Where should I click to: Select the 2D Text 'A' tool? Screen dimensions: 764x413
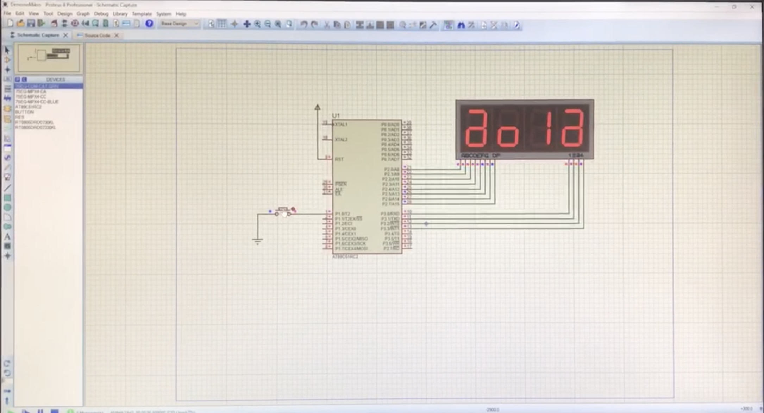coord(7,236)
